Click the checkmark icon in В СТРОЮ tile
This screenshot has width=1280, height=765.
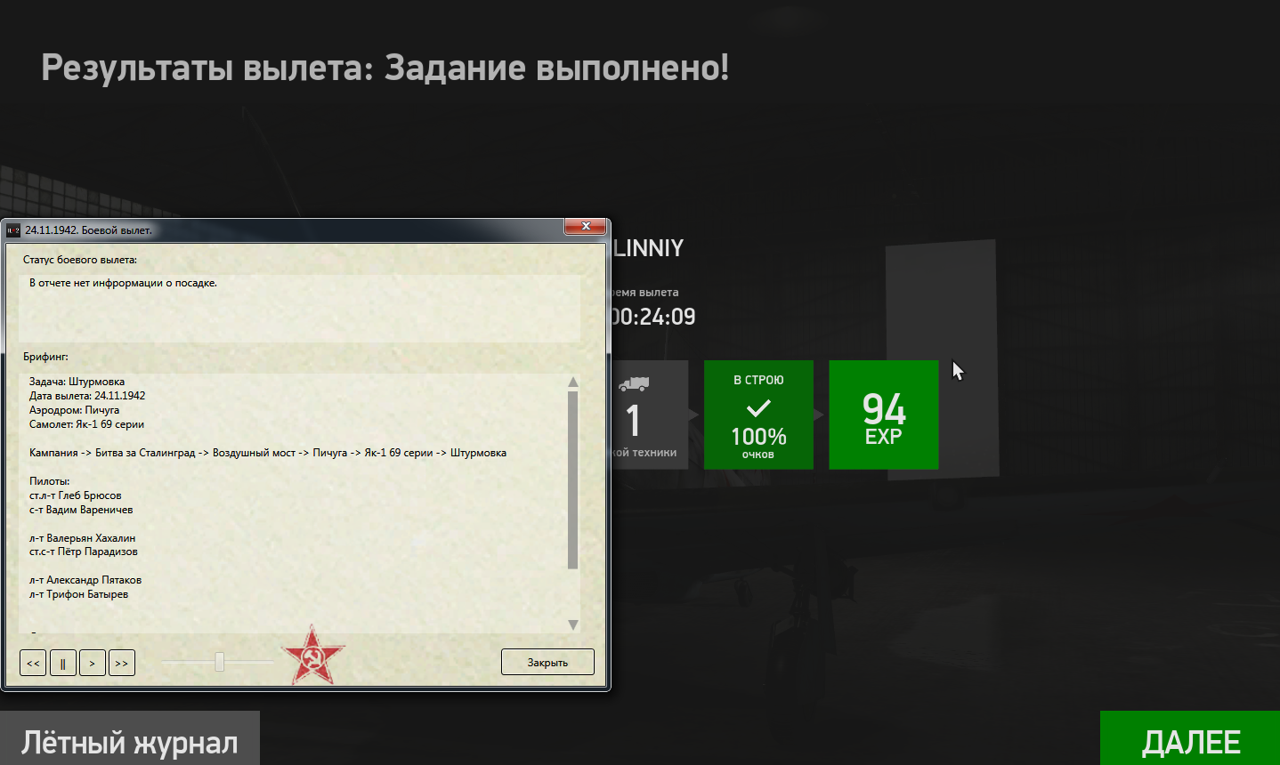pos(758,408)
